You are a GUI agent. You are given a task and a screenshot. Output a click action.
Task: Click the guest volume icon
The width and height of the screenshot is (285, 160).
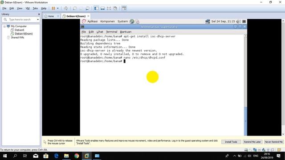[x=238, y=21]
